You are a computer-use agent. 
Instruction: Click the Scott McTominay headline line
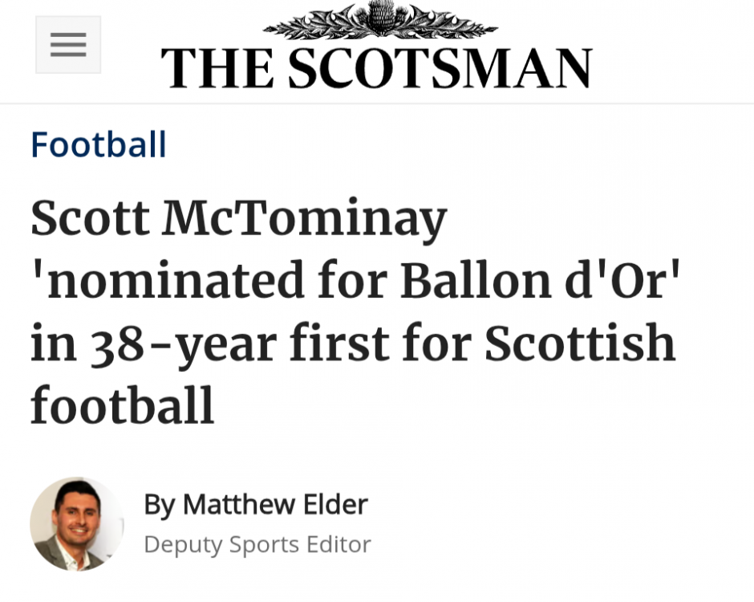(238, 219)
